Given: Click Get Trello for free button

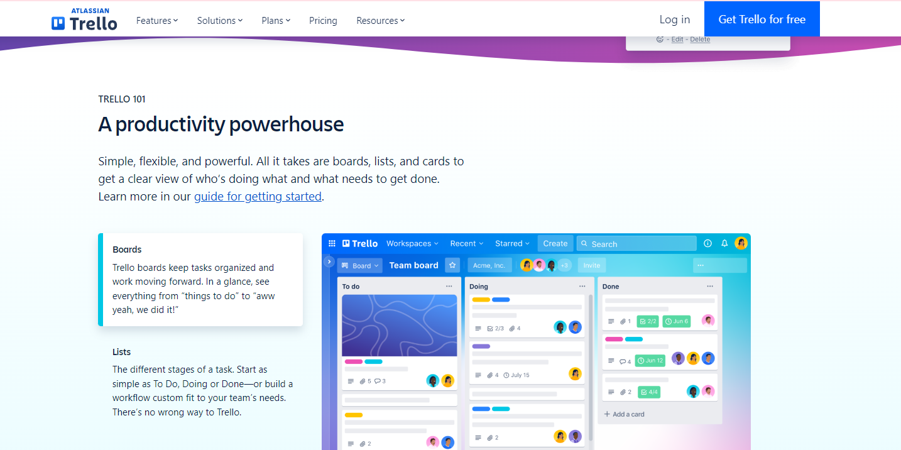Looking at the screenshot, I should 762,19.
